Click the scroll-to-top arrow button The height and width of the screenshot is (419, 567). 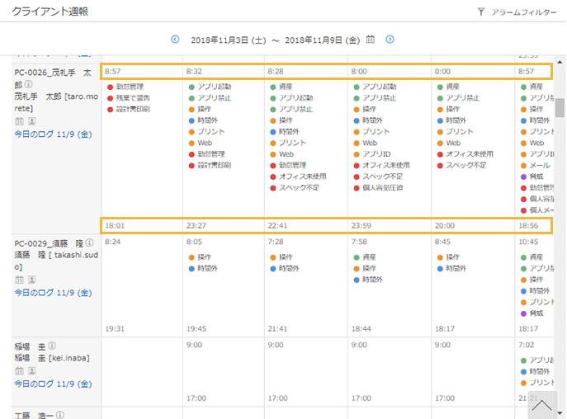coord(542,405)
